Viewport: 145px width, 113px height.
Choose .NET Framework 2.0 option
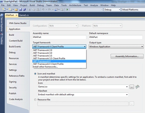(x=59, y=50)
